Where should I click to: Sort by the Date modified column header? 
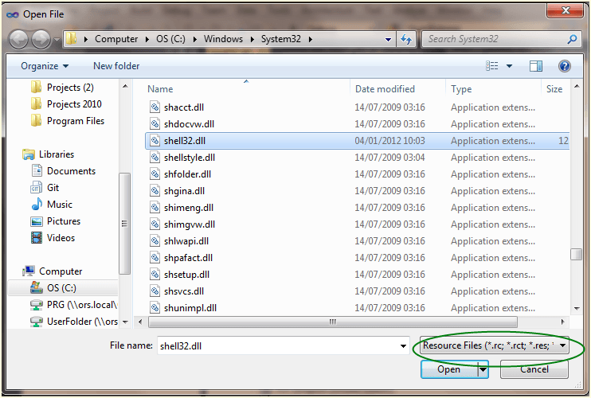pyautogui.click(x=385, y=89)
